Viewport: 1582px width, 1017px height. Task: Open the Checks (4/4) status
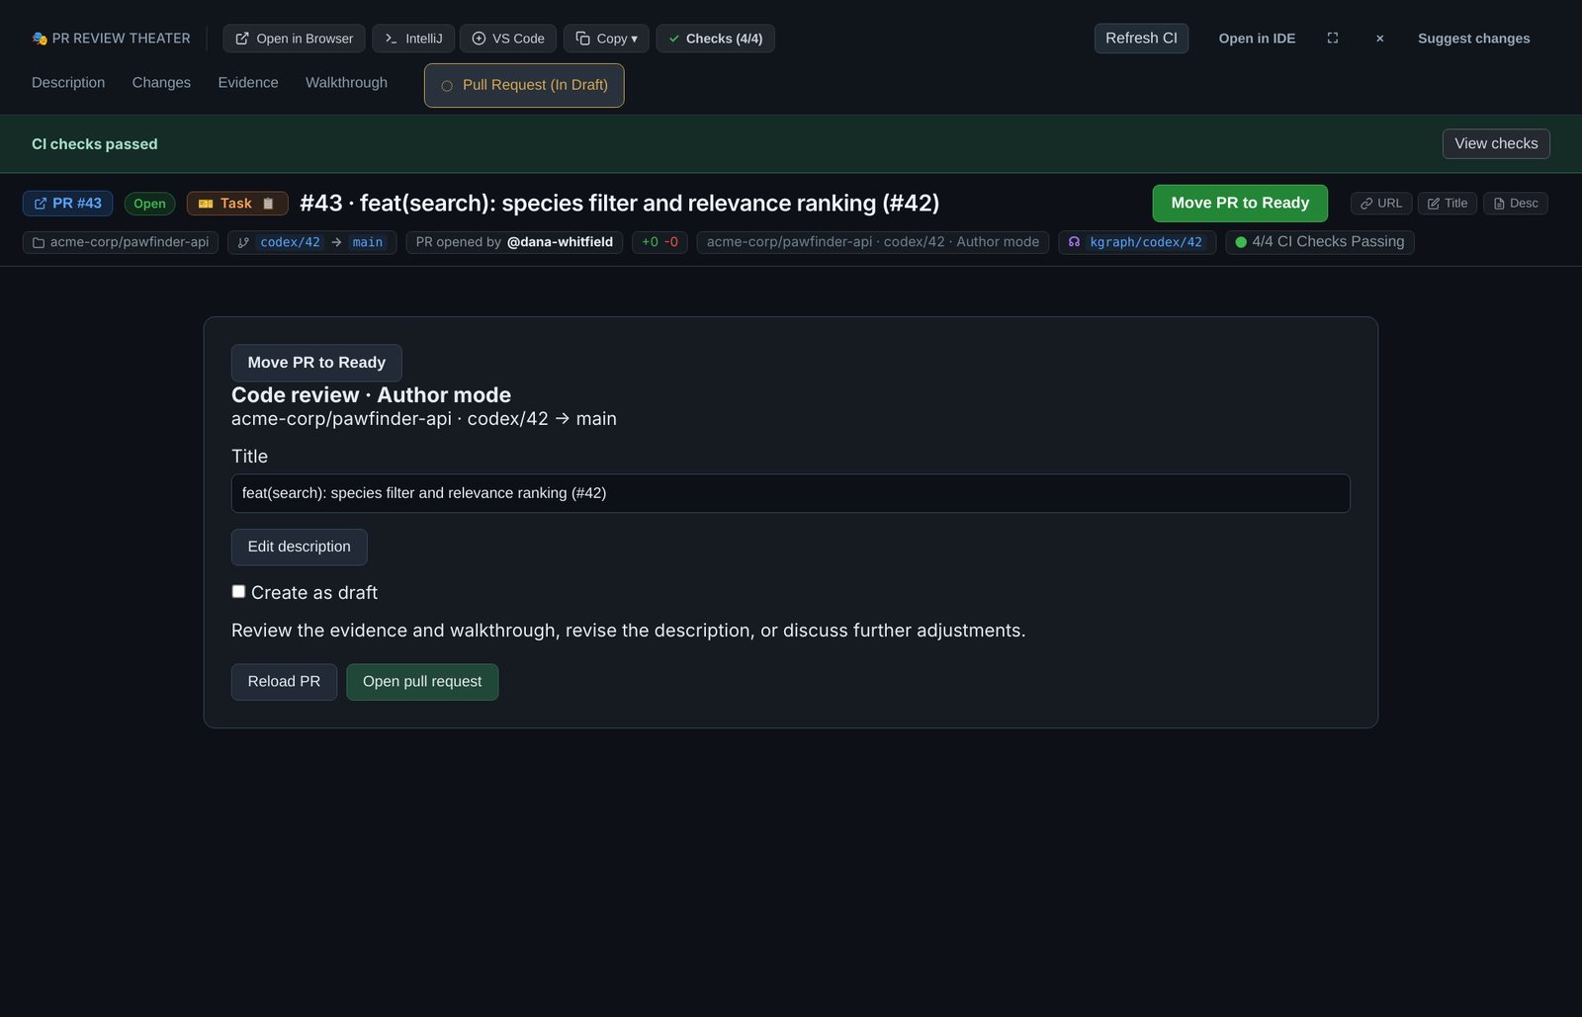pos(715,39)
